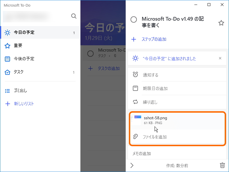Open search with the magnifier icon
This screenshot has height=172, width=229.
pos(74,16)
